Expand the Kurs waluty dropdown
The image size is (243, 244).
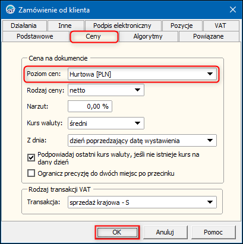pyautogui.click(x=106, y=123)
